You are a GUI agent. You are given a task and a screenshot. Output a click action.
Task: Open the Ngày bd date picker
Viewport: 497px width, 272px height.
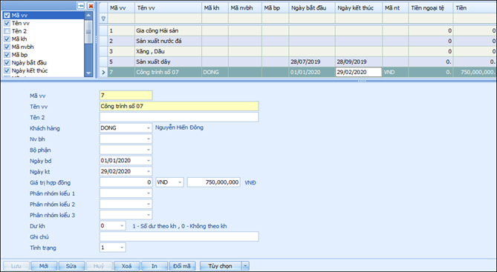click(149, 161)
